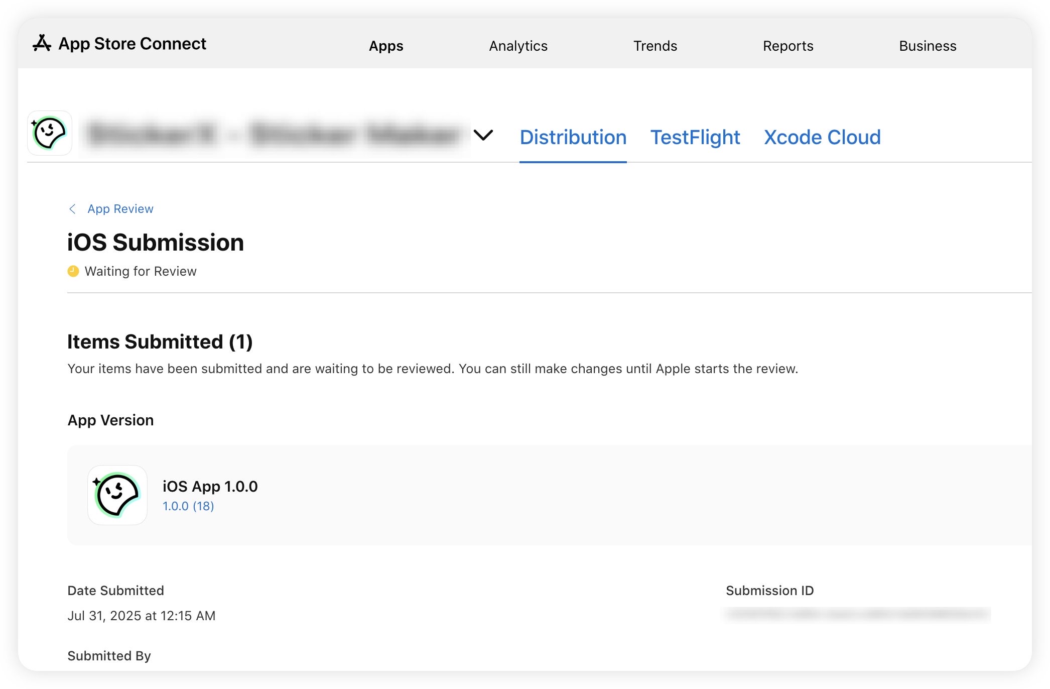Expand the app switcher chevron dropdown
1050x689 pixels.
[x=483, y=135]
